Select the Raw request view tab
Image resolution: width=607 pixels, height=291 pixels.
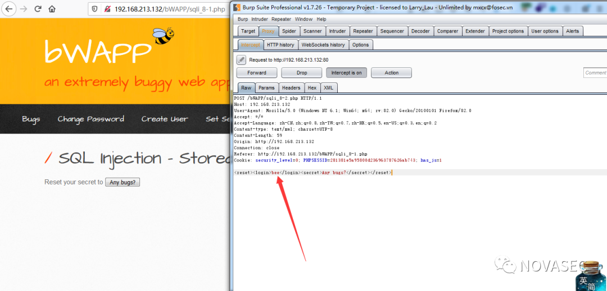(x=246, y=87)
